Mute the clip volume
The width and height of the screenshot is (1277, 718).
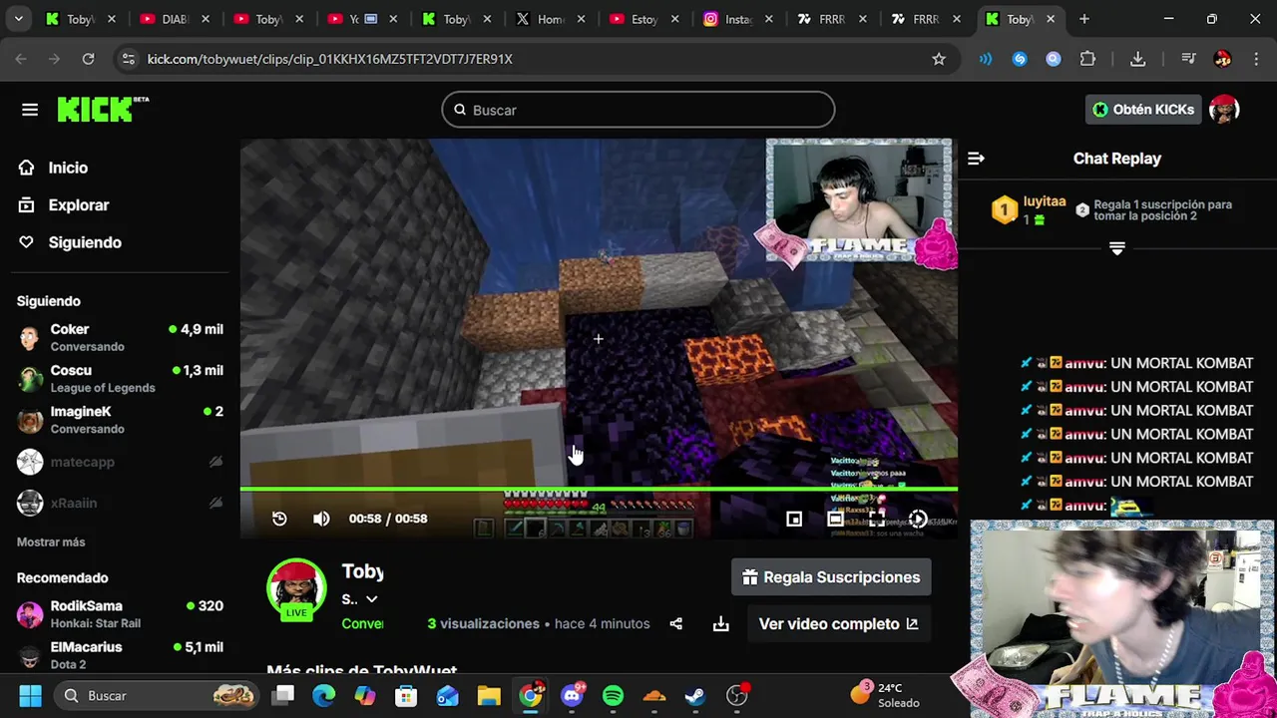coord(321,519)
